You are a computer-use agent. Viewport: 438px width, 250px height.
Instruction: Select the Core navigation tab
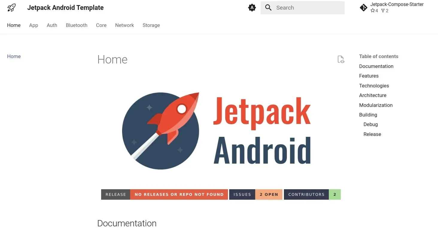pyautogui.click(x=101, y=25)
